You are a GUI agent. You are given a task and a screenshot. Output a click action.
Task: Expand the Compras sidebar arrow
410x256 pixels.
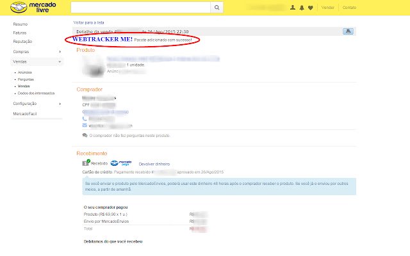point(60,52)
